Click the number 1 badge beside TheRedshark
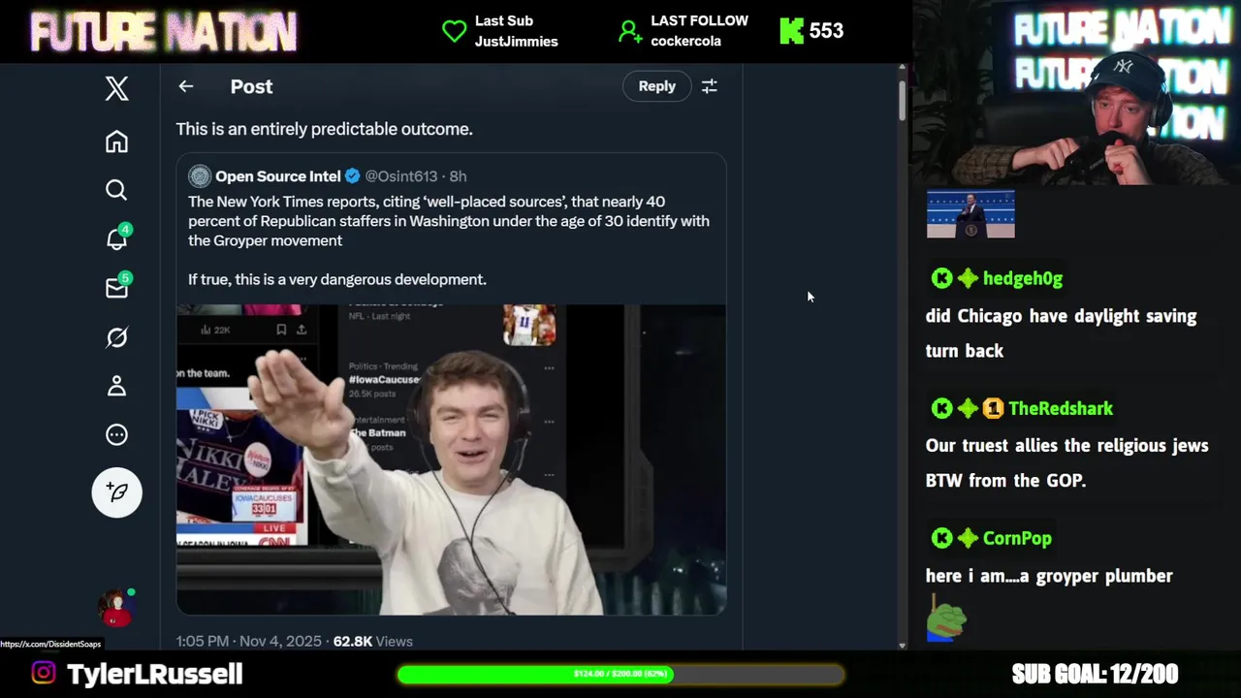Screen dimensions: 1241x698 pyautogui.click(x=993, y=408)
